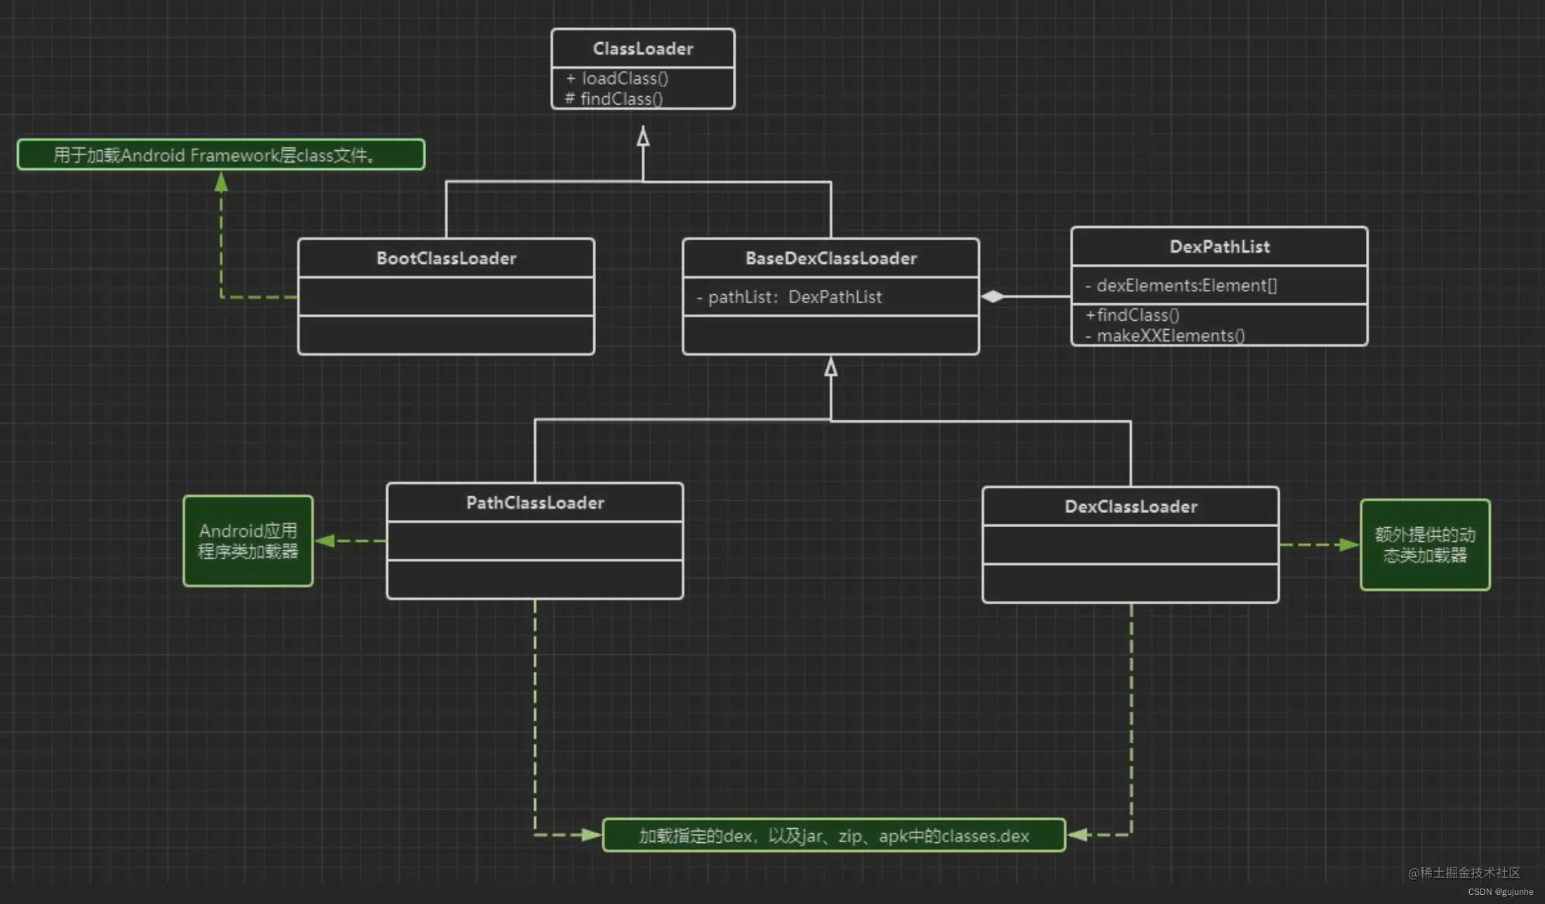Click the empty attributes compartment of PathClassLoader
Viewport: 1545px width, 904px height.
click(x=535, y=540)
